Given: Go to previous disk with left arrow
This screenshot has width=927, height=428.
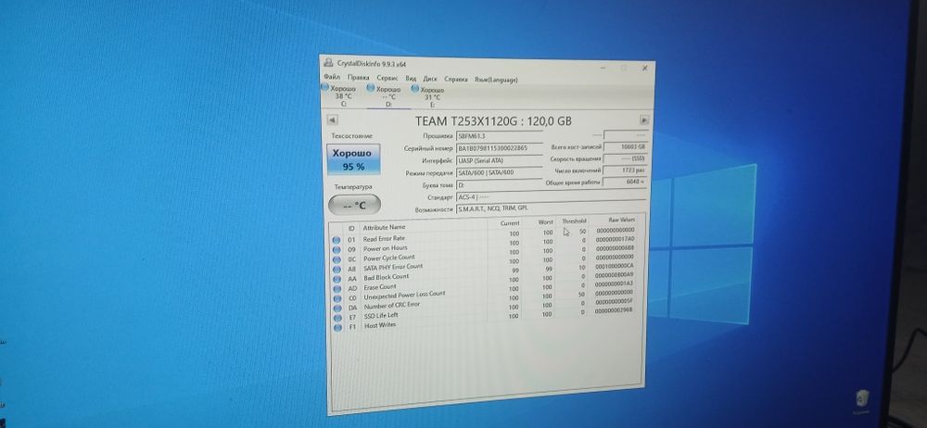Looking at the screenshot, I should [332, 120].
